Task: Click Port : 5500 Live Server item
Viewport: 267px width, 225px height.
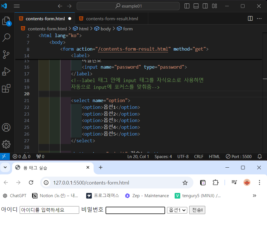Action: [x=239, y=157]
